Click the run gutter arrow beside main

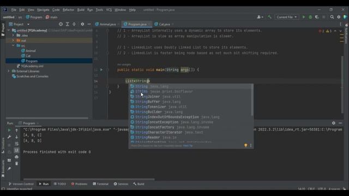(x=101, y=70)
